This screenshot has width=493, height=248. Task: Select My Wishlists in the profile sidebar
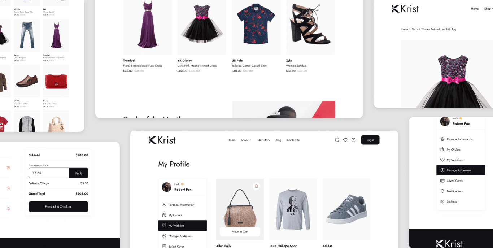tap(182, 226)
